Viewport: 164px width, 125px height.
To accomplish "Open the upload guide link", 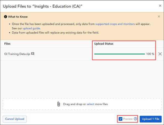I will [31, 28].
